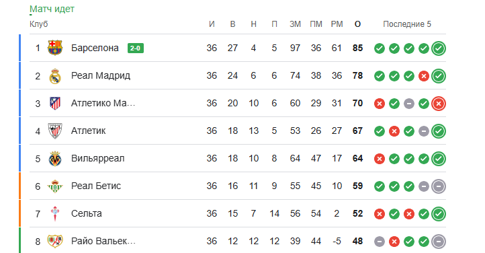The height and width of the screenshot is (253, 485).
Task: Select the Матч идет tab
Action: tap(52, 9)
